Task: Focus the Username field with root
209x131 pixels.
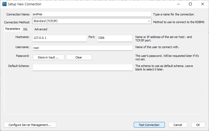Action: tap(83, 48)
